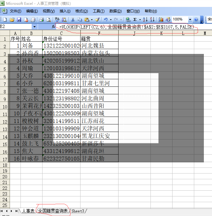Click the select-all corner box
212x216 pixels.
(x=5, y=33)
